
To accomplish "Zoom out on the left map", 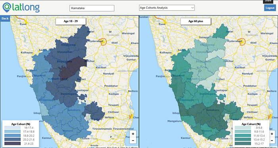I will point(133,140).
